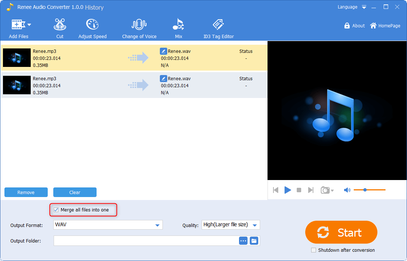Open output folder with folder icon

pos(254,241)
